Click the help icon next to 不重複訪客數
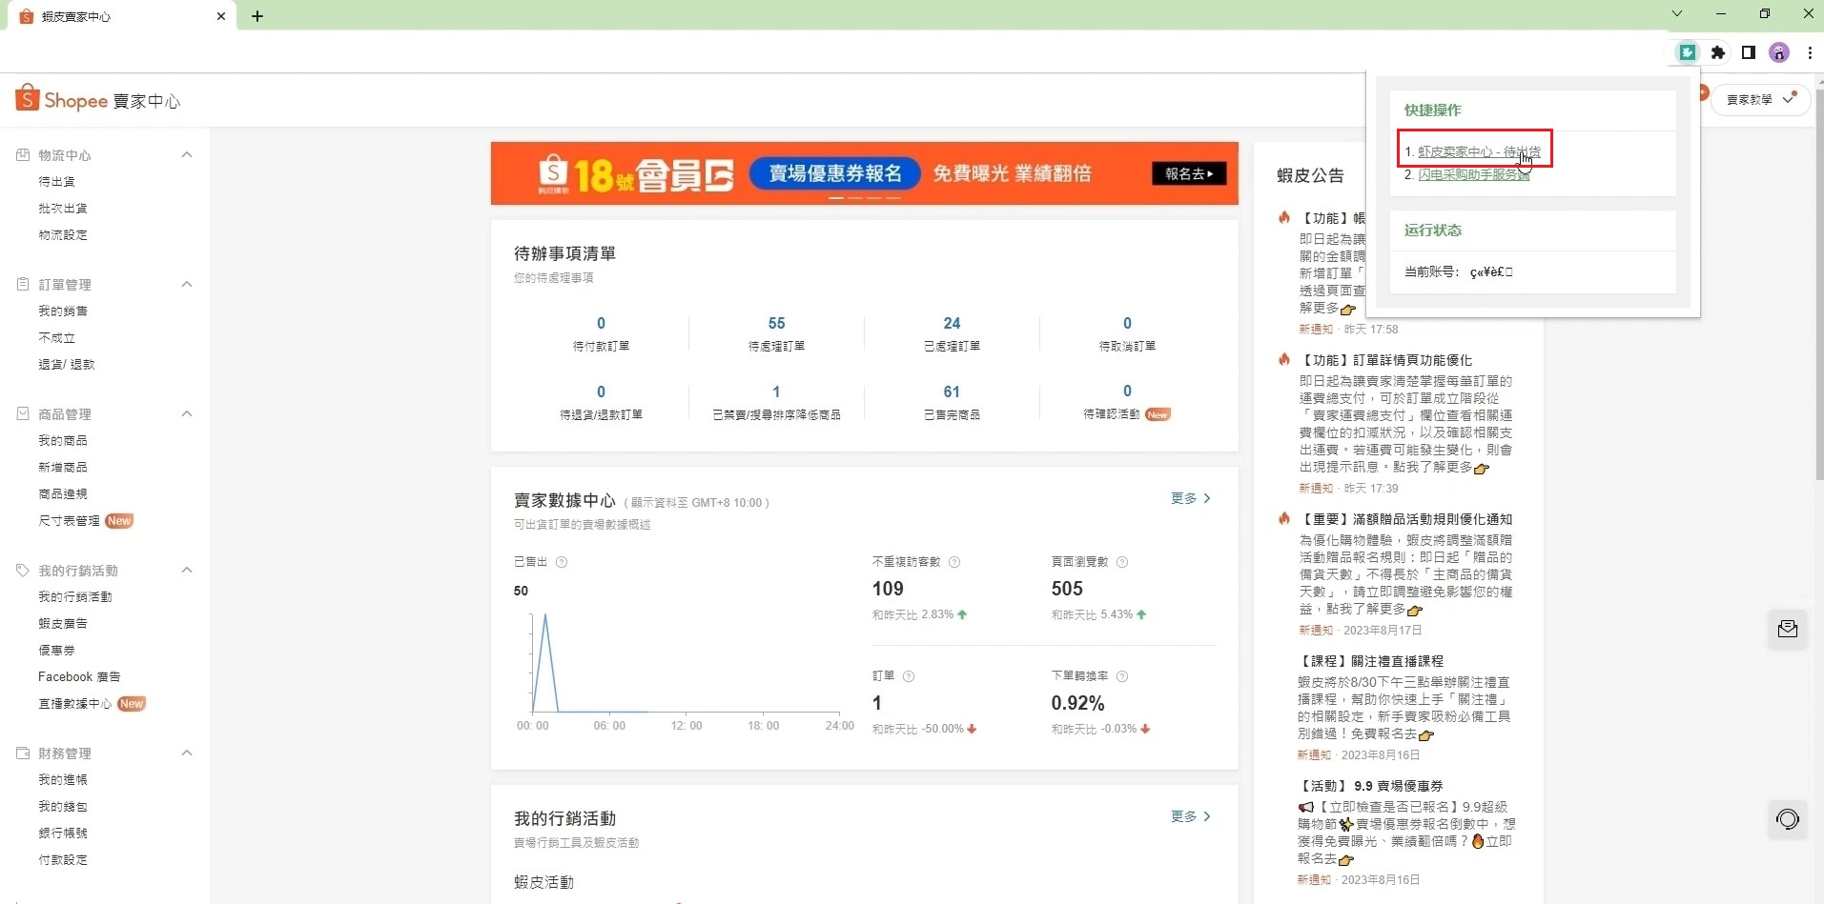 coord(954,562)
